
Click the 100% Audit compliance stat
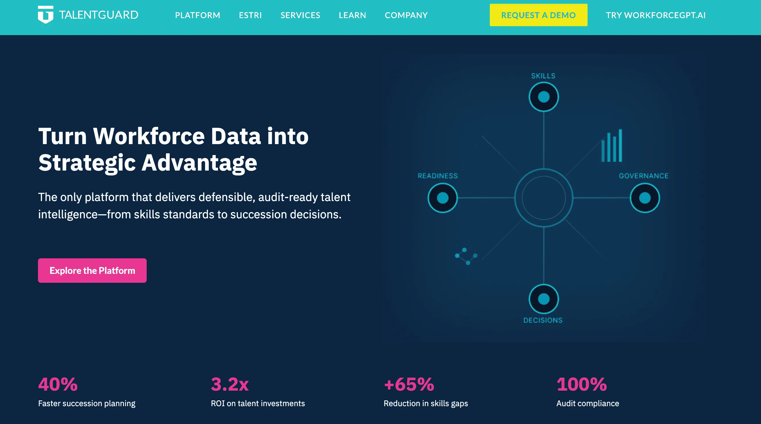[587, 392]
